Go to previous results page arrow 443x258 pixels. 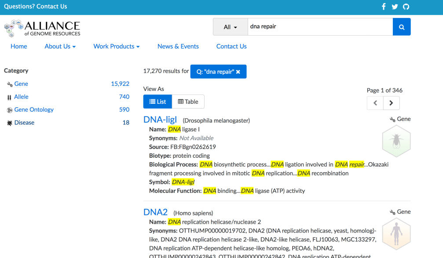point(375,103)
